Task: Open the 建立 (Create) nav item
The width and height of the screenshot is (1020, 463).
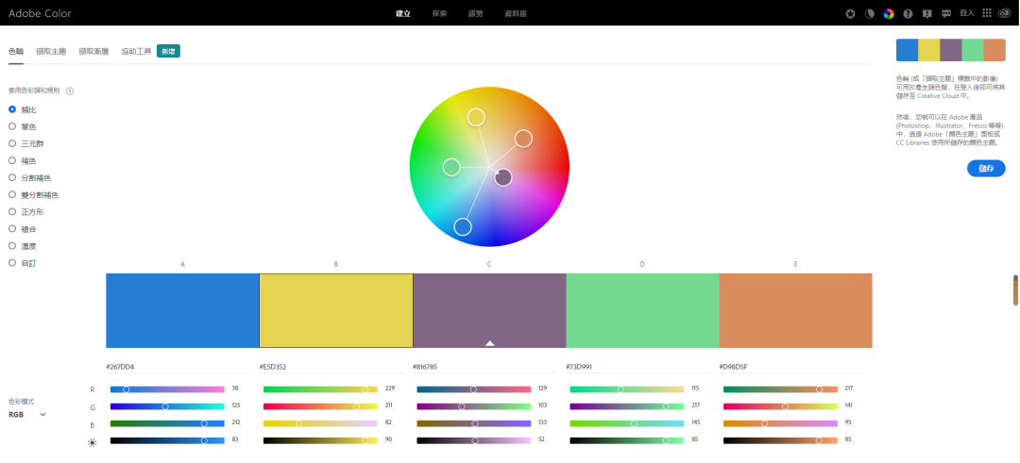Action: click(403, 13)
